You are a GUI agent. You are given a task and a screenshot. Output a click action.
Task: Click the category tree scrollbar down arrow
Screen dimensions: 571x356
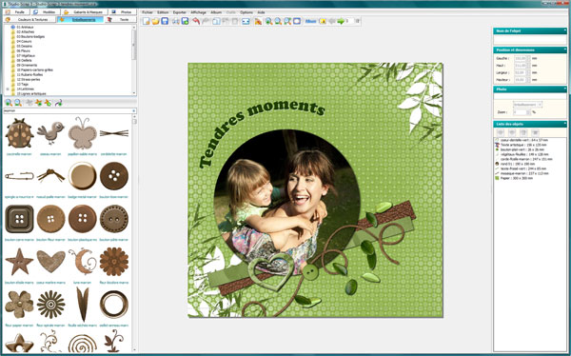click(134, 93)
